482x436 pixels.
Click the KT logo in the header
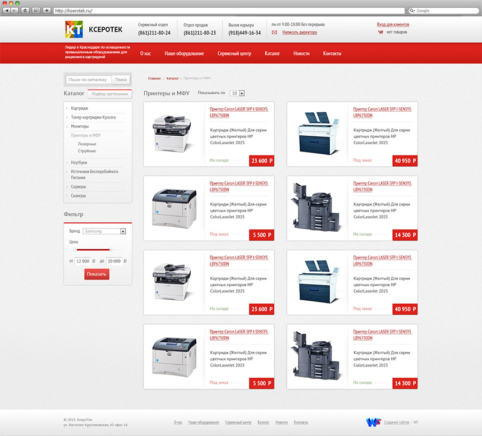(74, 30)
